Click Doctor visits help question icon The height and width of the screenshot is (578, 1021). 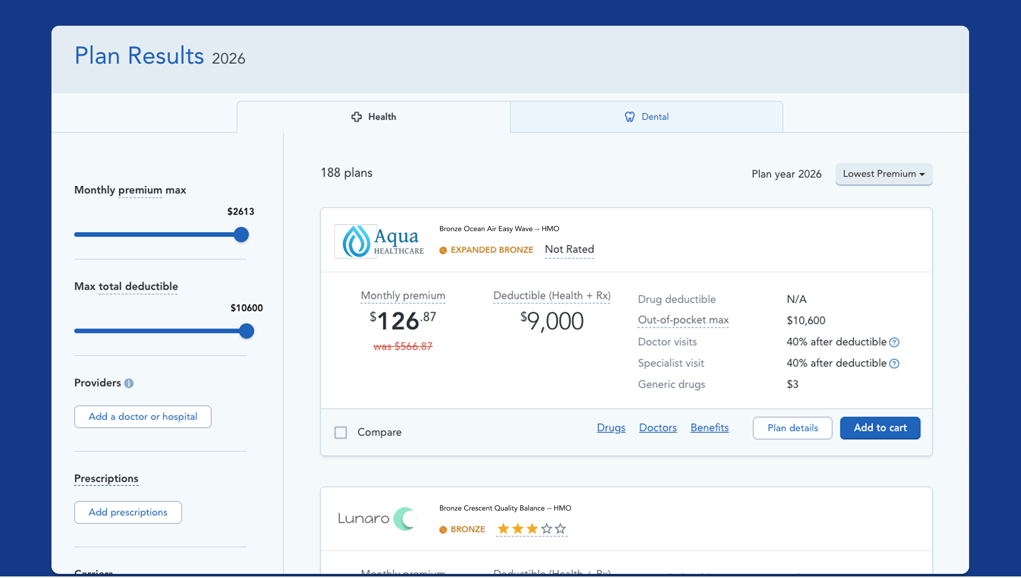(x=894, y=342)
